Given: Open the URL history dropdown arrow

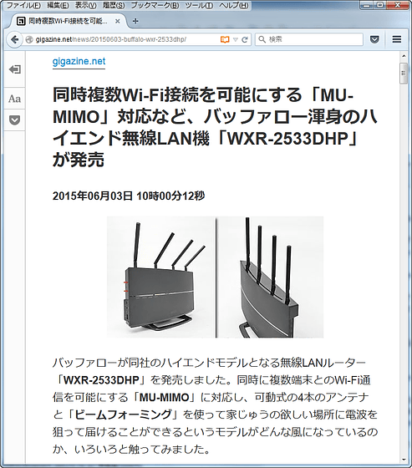Looking at the screenshot, I should [236, 39].
